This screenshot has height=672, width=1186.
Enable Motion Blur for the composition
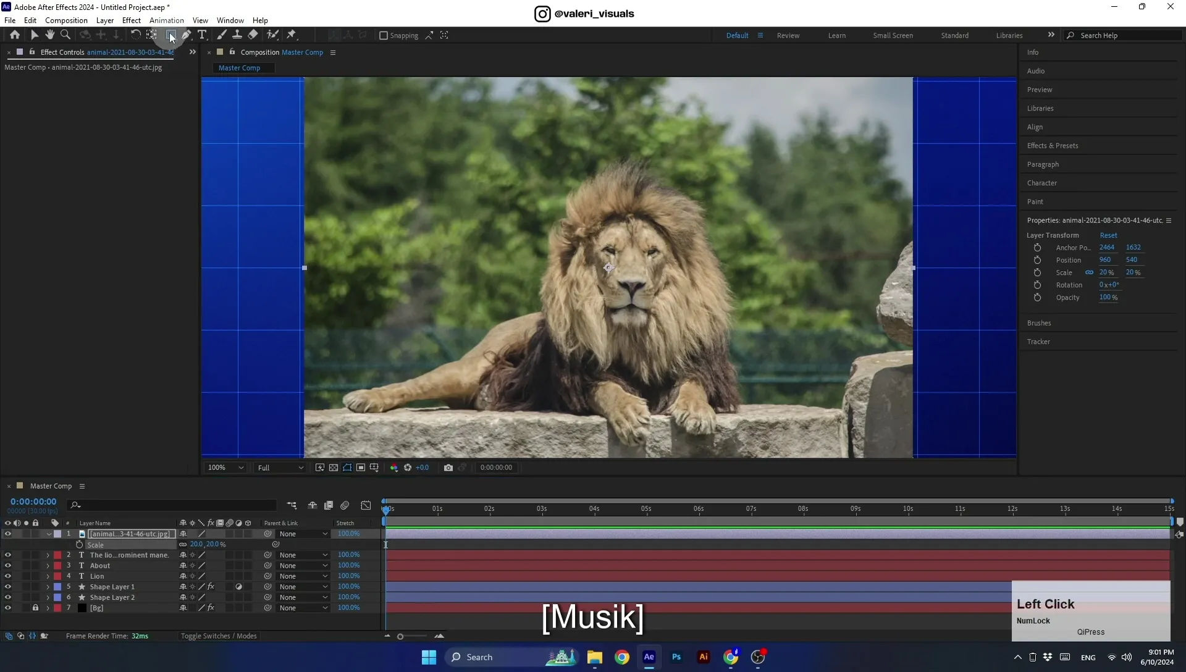(x=345, y=505)
